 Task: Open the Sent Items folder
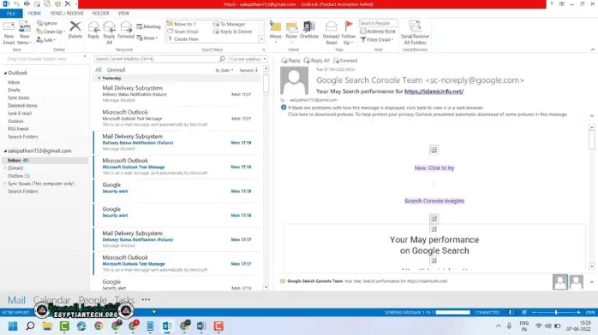point(19,97)
